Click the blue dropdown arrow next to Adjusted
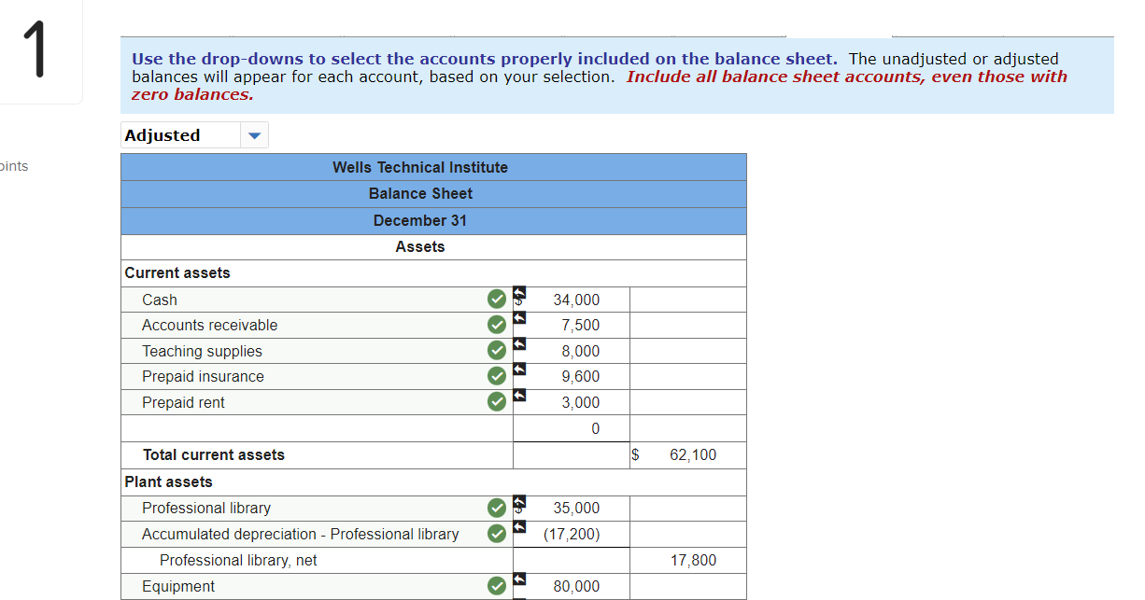Viewport: 1145px width, 600px height. (254, 134)
